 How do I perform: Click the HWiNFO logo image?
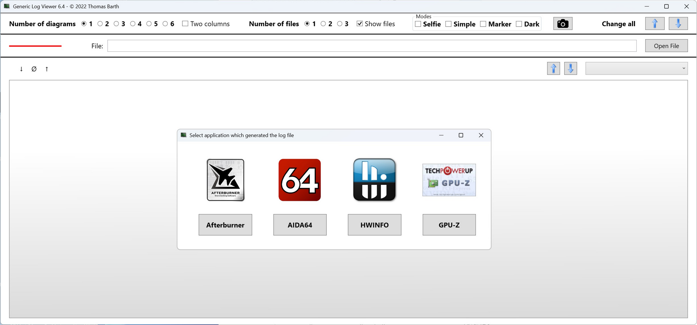click(x=374, y=180)
